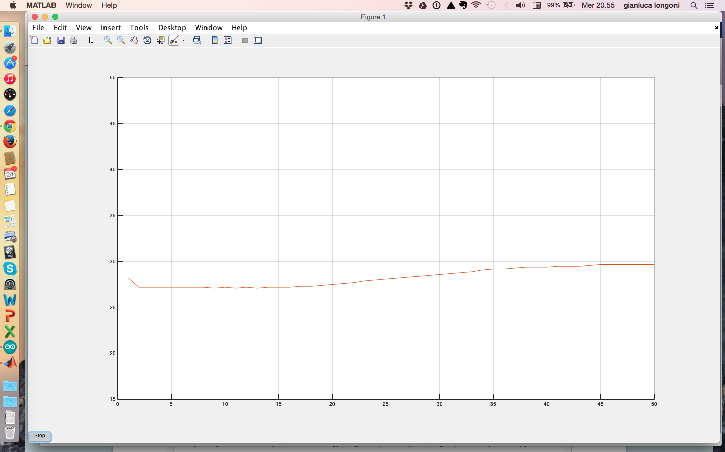The image size is (725, 452).
Task: Insert a legend into the figure
Action: pos(227,40)
